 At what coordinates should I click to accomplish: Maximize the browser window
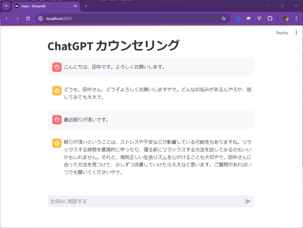(x=283, y=6)
